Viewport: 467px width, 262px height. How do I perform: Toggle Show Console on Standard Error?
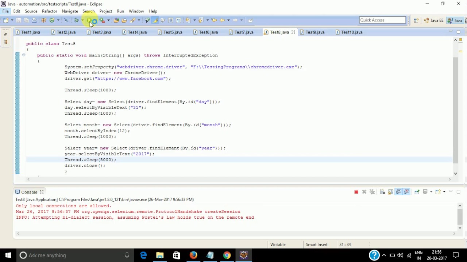[406, 192]
